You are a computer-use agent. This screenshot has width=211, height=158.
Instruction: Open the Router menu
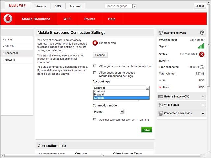90,19
